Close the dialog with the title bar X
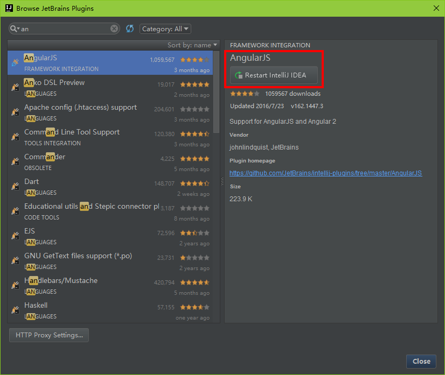Viewport: 445px width, 375px height. click(436, 8)
